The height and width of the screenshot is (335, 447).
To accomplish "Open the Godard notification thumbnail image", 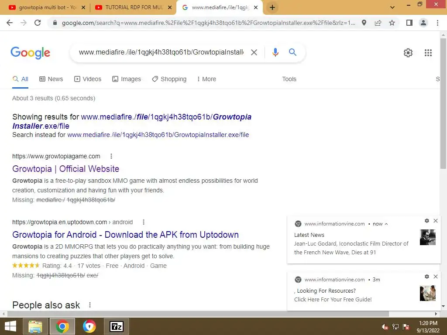I will (428, 237).
